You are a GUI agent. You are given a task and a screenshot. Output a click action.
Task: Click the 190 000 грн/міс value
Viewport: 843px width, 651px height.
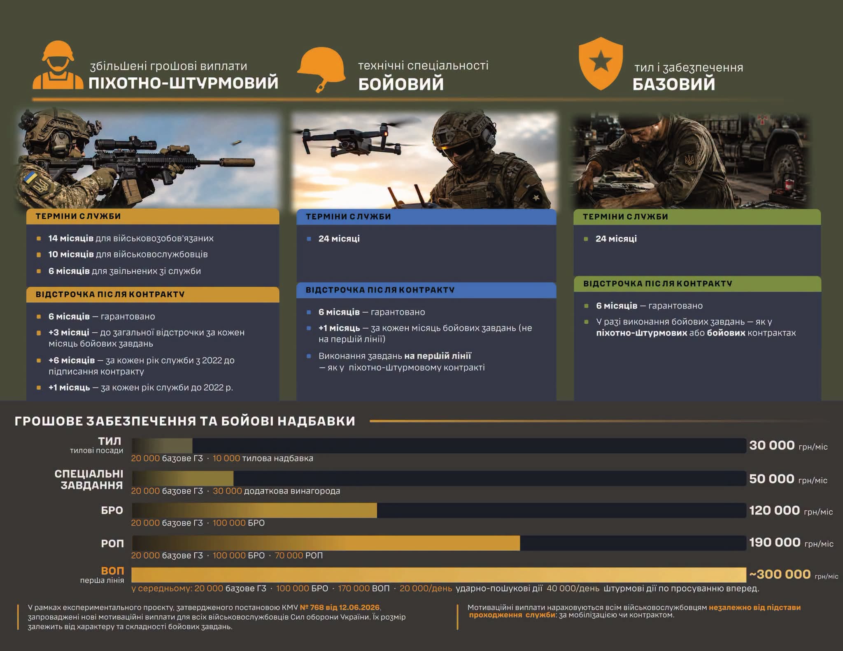791,543
